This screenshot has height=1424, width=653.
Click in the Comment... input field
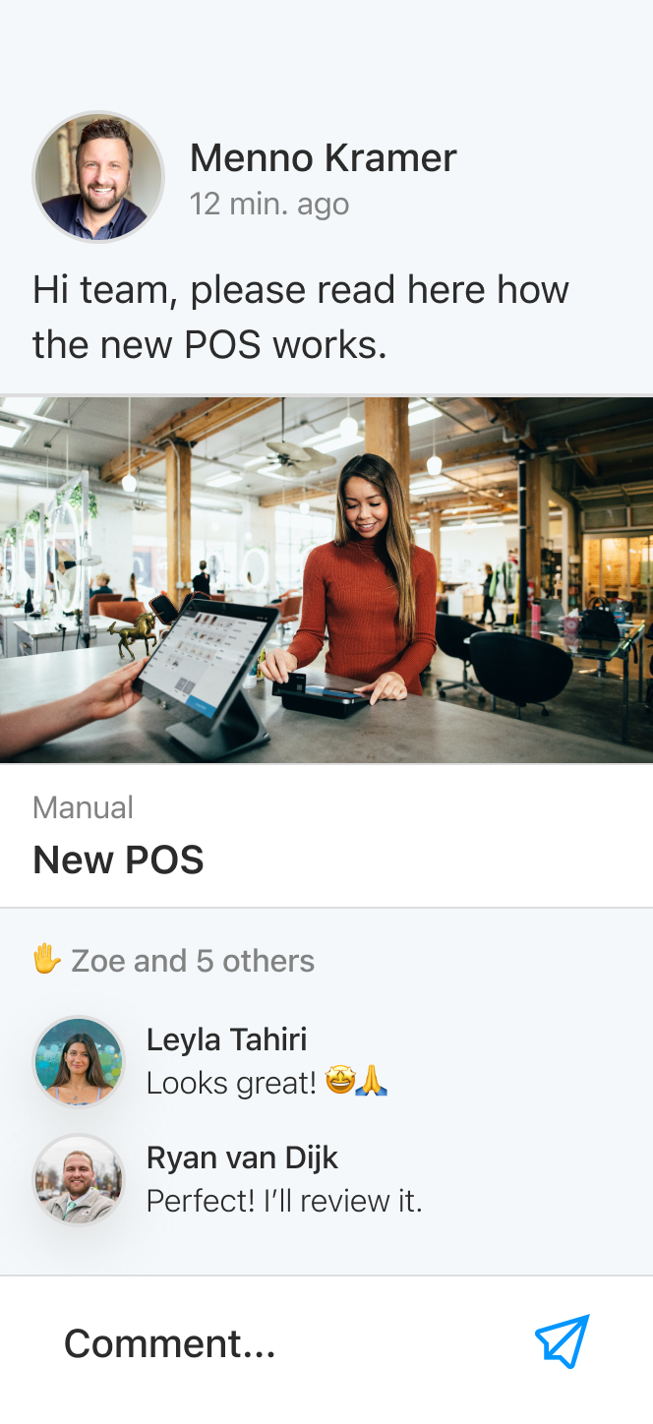click(x=285, y=1343)
